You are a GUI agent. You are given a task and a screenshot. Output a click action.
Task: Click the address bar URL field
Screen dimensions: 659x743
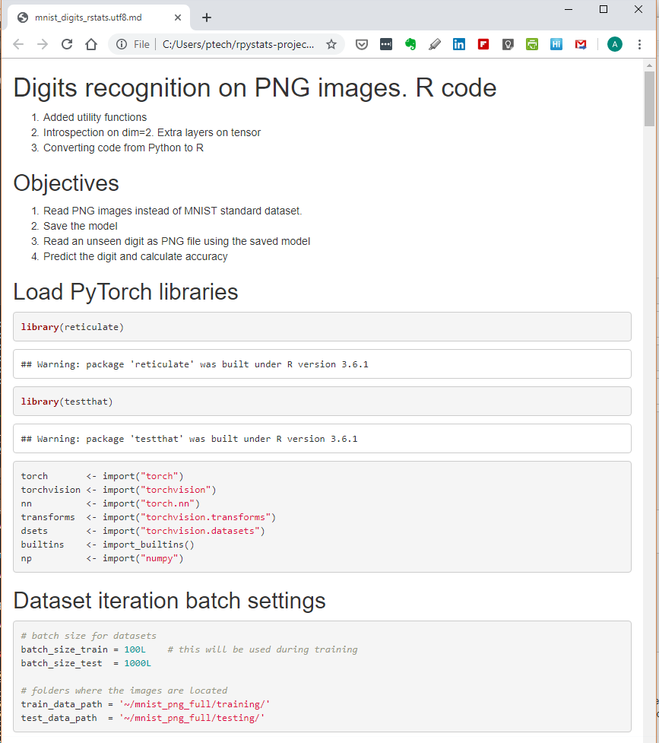pos(237,44)
